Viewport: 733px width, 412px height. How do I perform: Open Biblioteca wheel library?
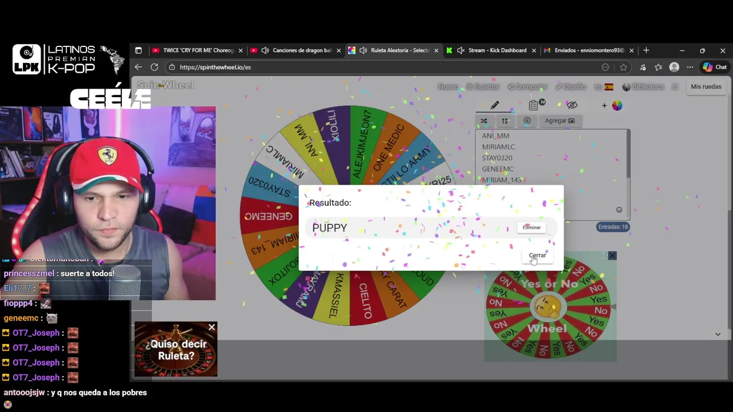click(643, 87)
